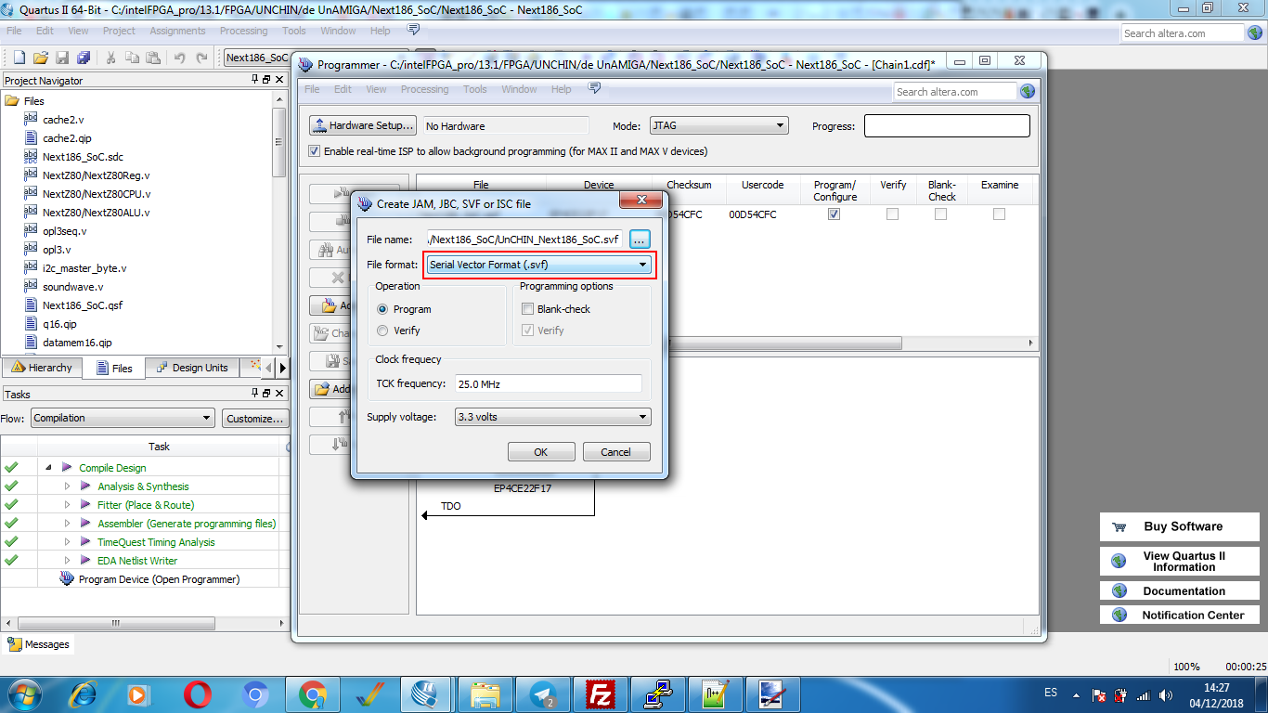Click the TCK frequency input field
Screen dimensions: 1268x713
[548, 383]
